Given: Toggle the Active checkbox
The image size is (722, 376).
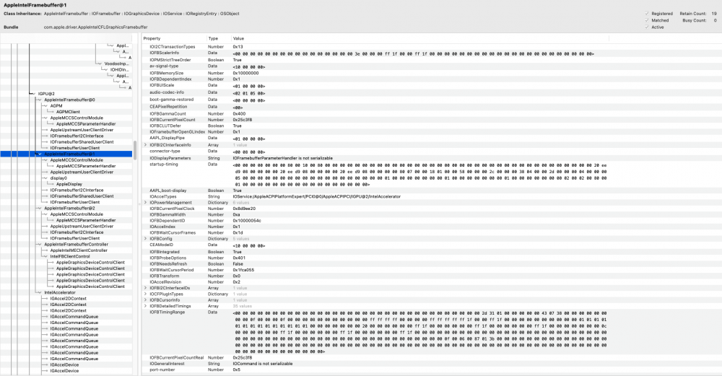Looking at the screenshot, I should [647, 27].
